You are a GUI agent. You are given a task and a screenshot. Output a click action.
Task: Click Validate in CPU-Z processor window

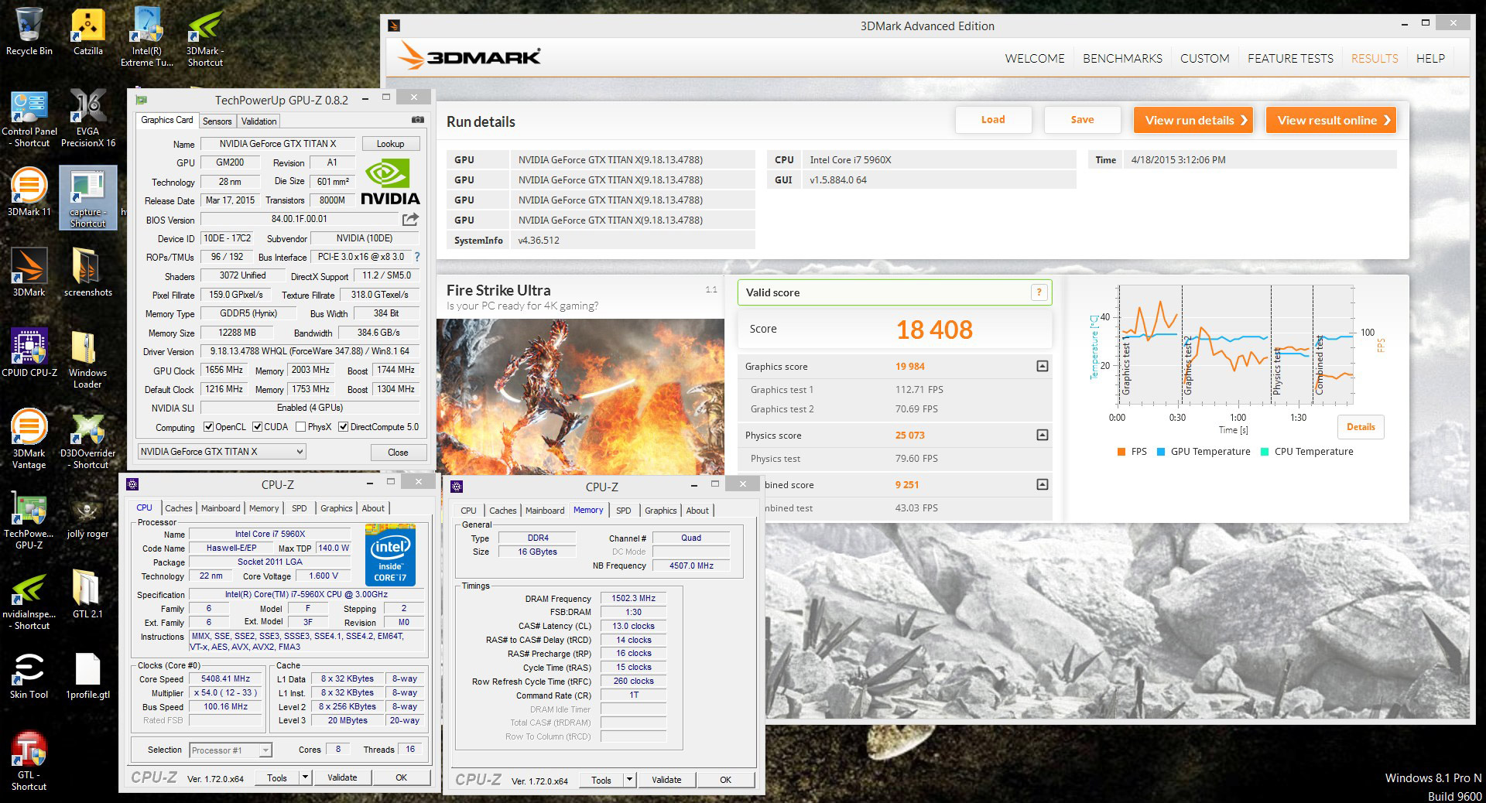click(342, 777)
